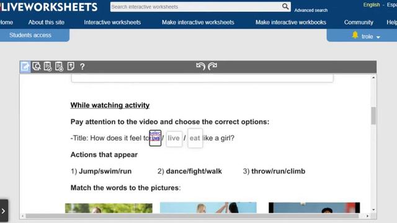Open Make interactive worksheets menu
The height and width of the screenshot is (223, 397).
tap(198, 22)
